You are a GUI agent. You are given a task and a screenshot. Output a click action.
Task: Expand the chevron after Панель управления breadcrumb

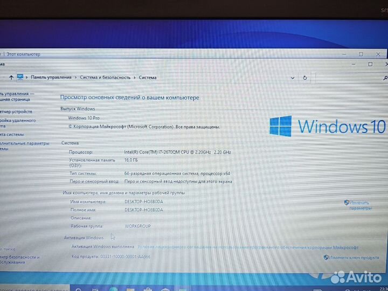[x=75, y=78]
